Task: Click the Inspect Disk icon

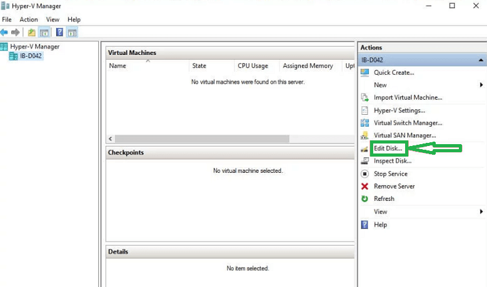Action: (364, 161)
